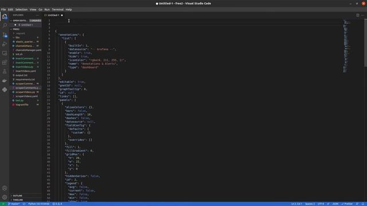Open the Edit menu

click(x=10, y=10)
